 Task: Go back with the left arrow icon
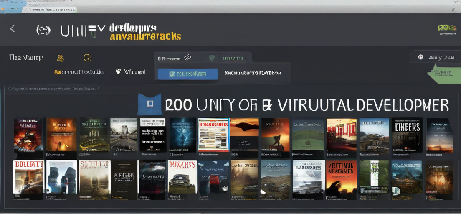pos(13,28)
